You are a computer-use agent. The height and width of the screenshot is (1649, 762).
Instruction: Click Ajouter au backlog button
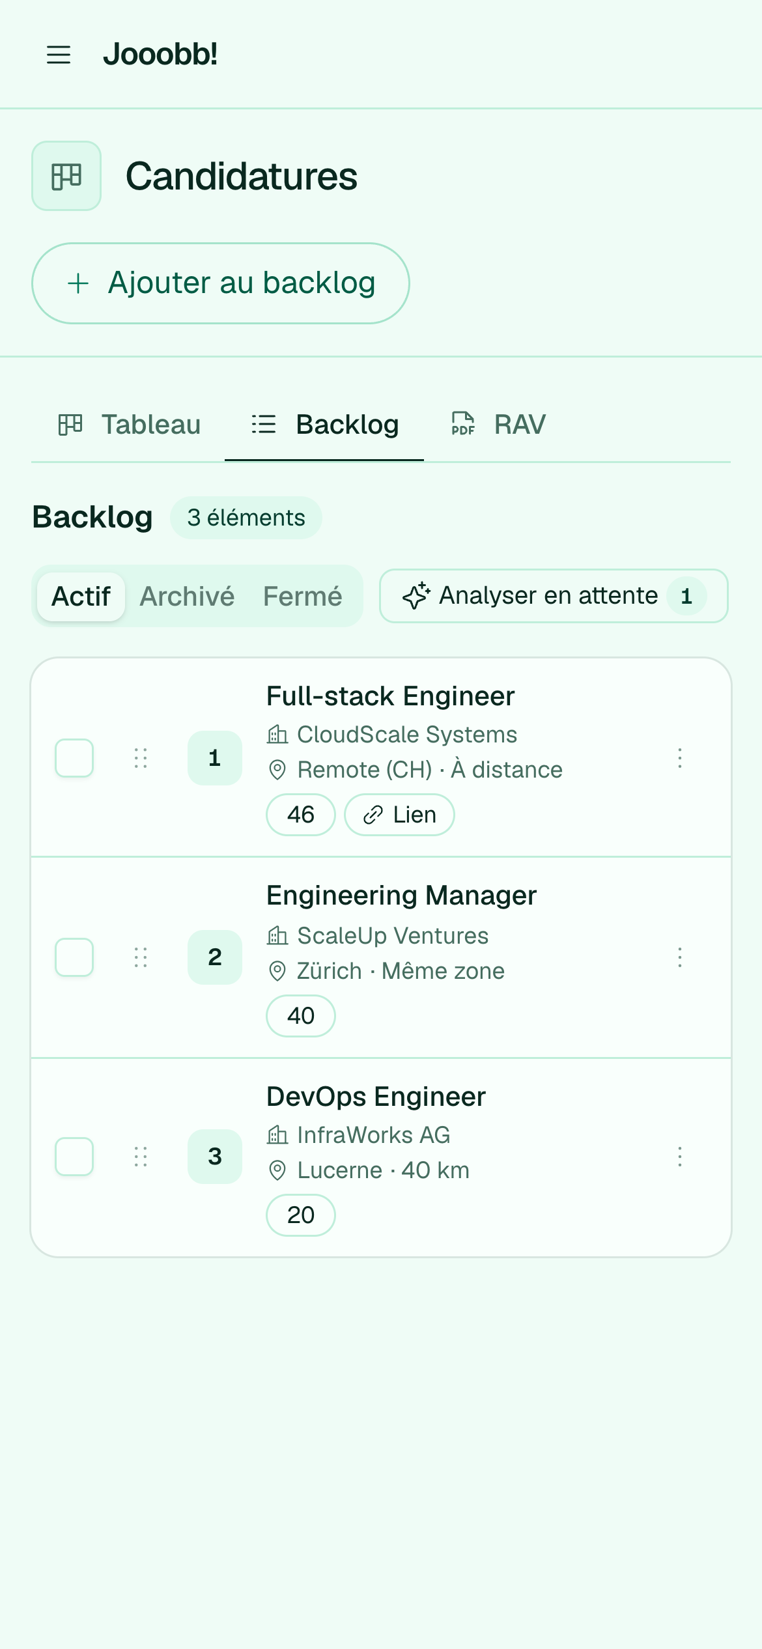[x=221, y=283]
